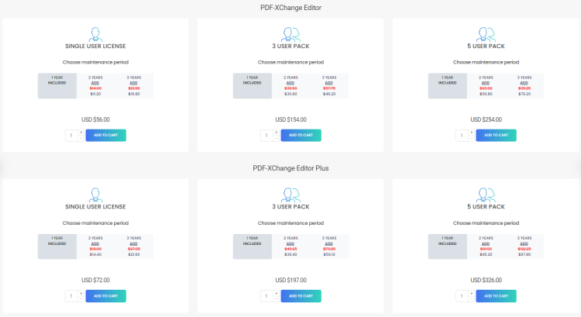The height and width of the screenshot is (317, 581).
Task: Focus the quantity field for Editor Plus single user license
Action: tap(71, 296)
